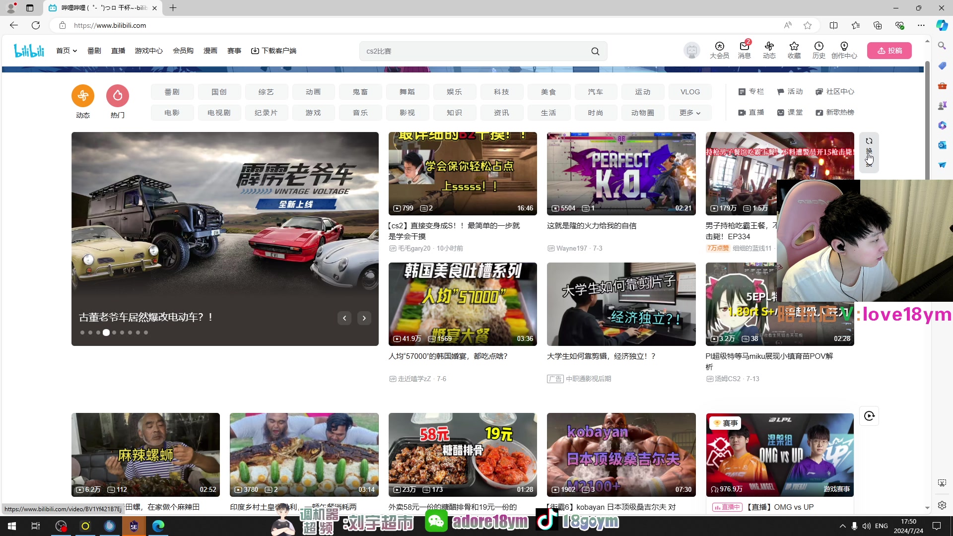Open the 麻辣螺蛳 video thumbnail
953x536 pixels.
145,455
